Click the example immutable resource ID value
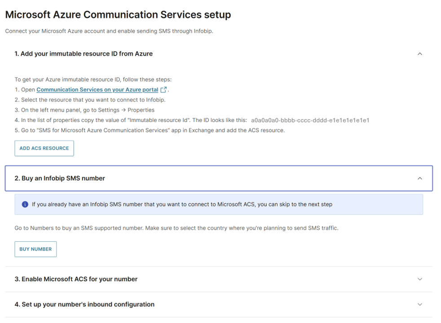The width and height of the screenshot is (441, 323). point(310,120)
